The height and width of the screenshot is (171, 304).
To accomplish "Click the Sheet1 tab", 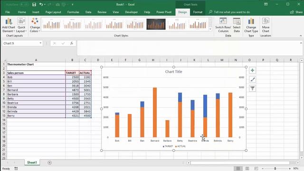I will [x=32, y=162].
